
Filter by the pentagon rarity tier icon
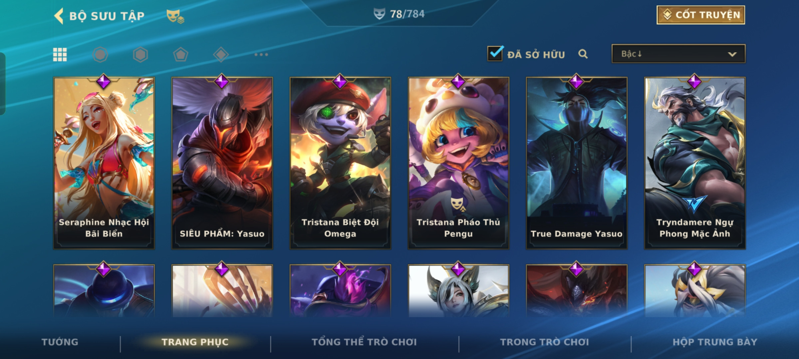click(x=181, y=55)
